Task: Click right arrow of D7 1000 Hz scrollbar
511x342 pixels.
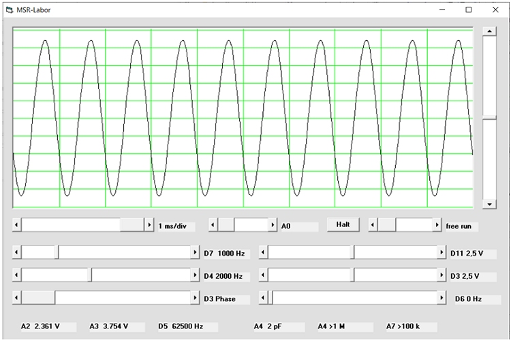Action: (x=196, y=253)
